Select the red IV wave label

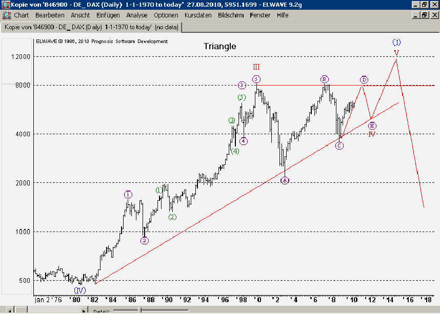[371, 134]
